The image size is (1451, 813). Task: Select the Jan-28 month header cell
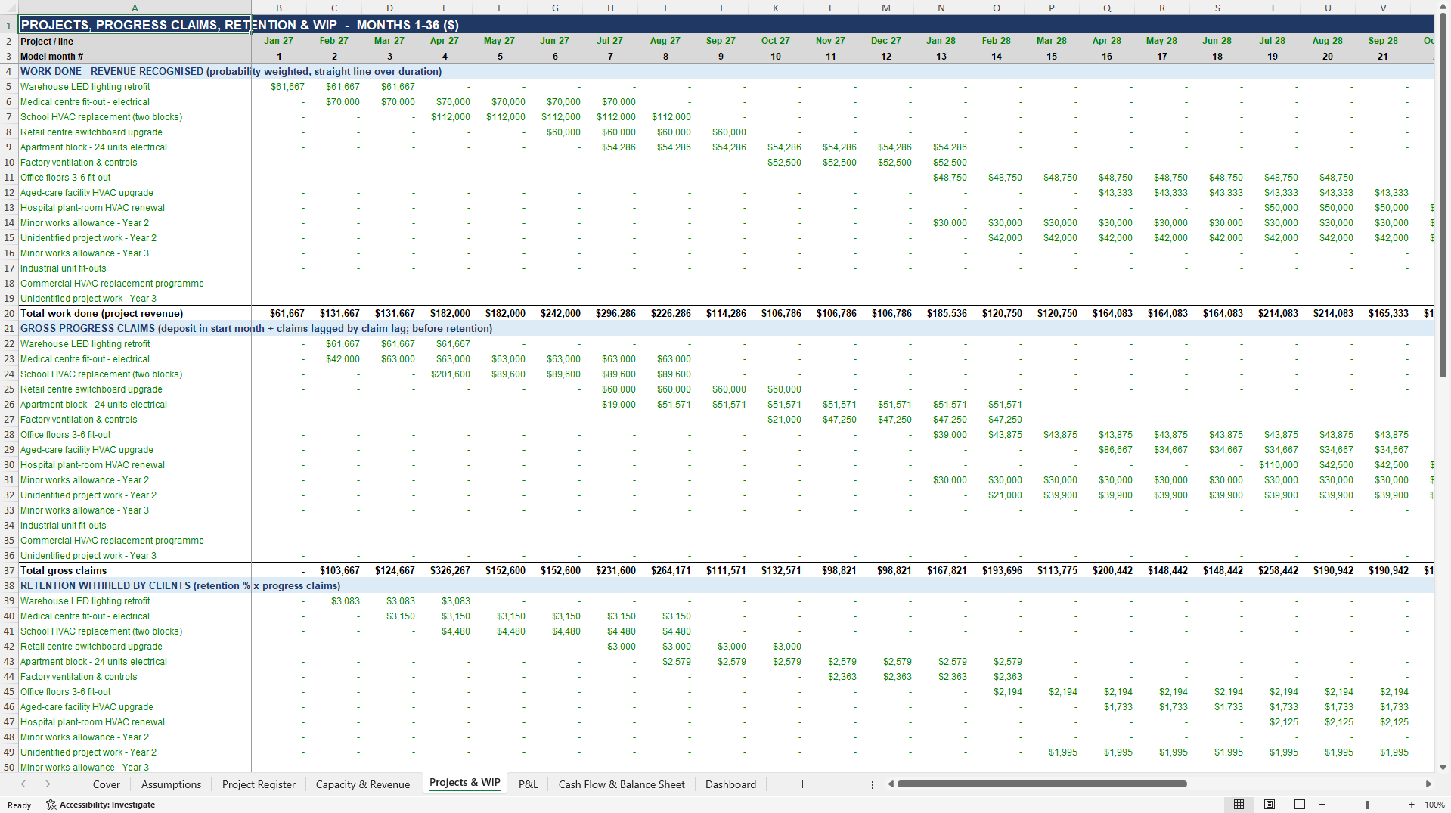[941, 41]
